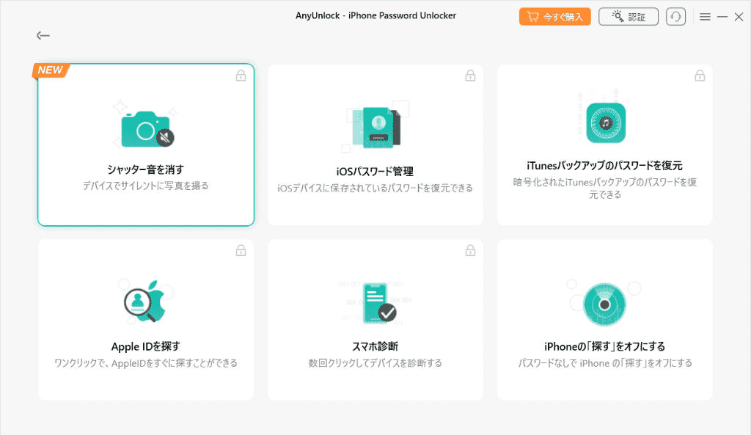Go back using the left arrow

pyautogui.click(x=43, y=35)
